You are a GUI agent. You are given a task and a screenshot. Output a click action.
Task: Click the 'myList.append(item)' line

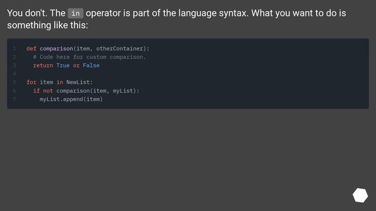click(71, 99)
